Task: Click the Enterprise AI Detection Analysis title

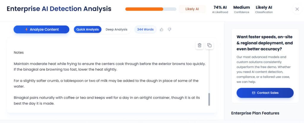Action: click(x=59, y=9)
